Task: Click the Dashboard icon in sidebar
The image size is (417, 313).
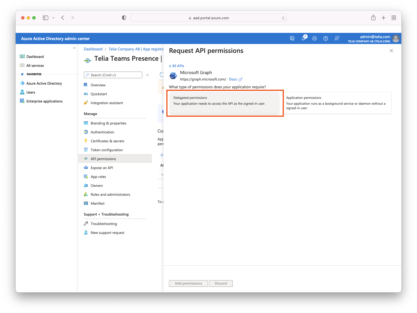Action: pyautogui.click(x=22, y=57)
